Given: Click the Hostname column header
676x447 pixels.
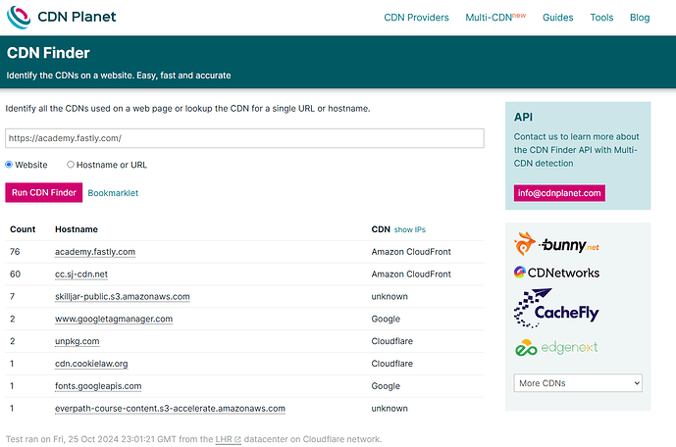Looking at the screenshot, I should (77, 229).
